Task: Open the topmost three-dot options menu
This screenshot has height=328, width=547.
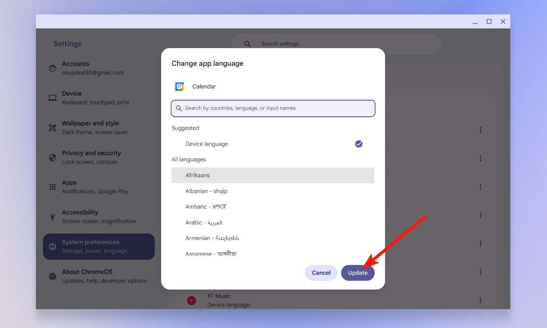Action: tap(480, 130)
